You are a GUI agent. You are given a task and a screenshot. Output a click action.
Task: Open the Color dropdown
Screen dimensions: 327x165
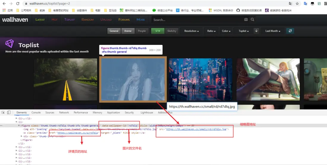click(x=226, y=31)
